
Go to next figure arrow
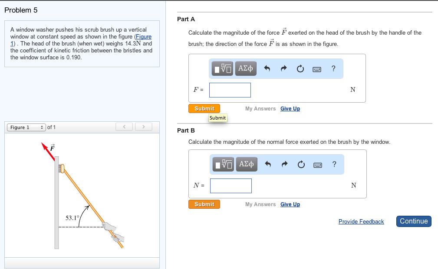pos(144,127)
